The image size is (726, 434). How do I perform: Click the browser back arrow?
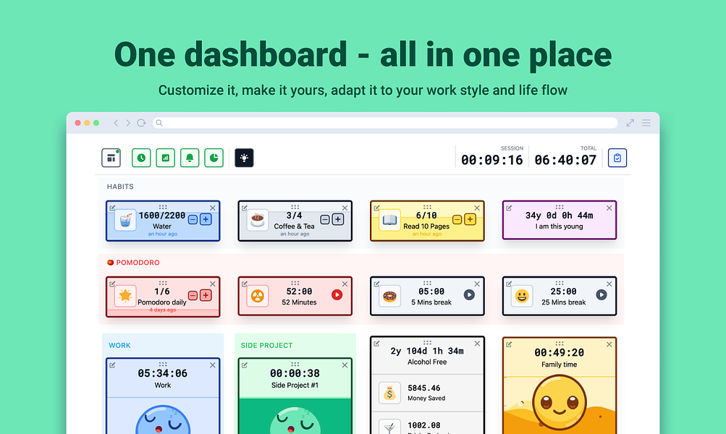coord(117,123)
